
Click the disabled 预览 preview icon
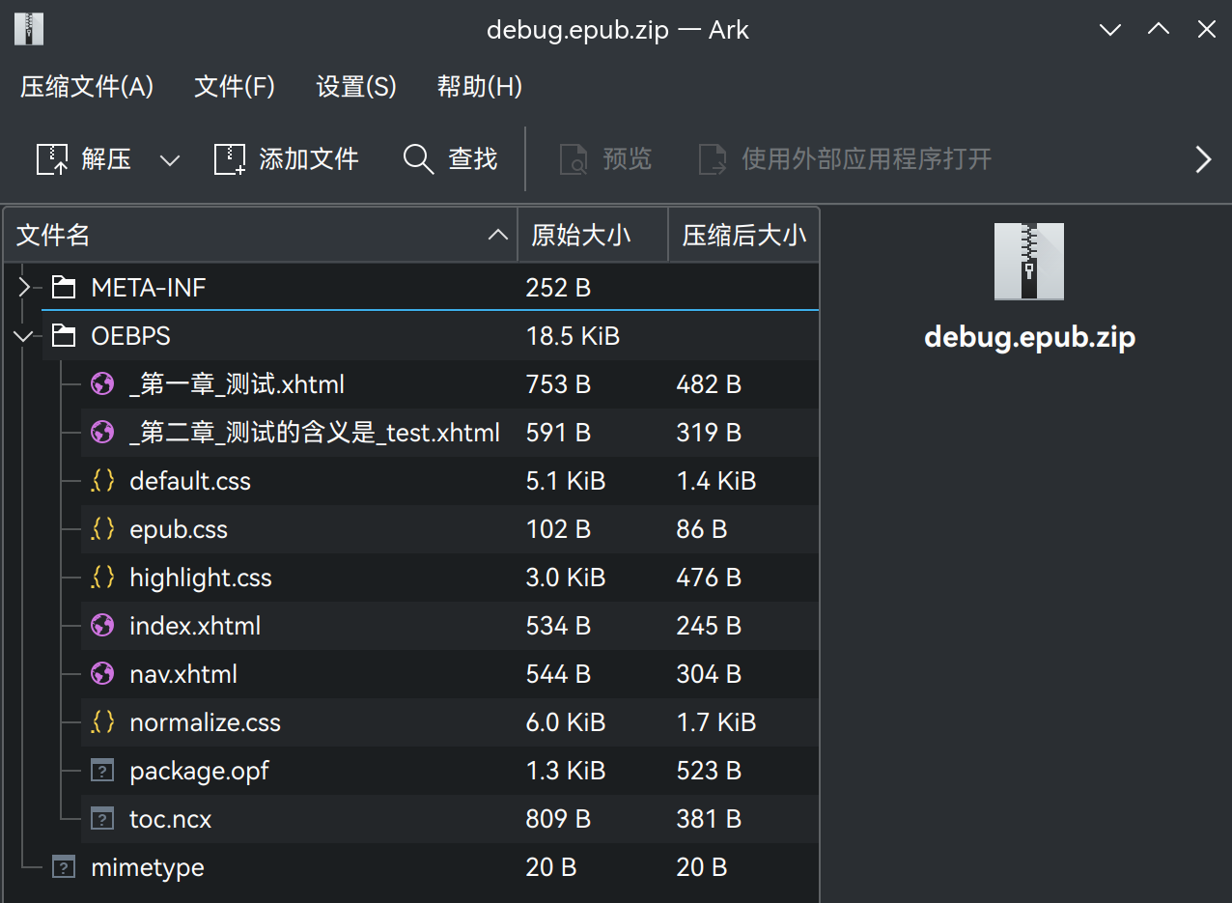click(574, 158)
